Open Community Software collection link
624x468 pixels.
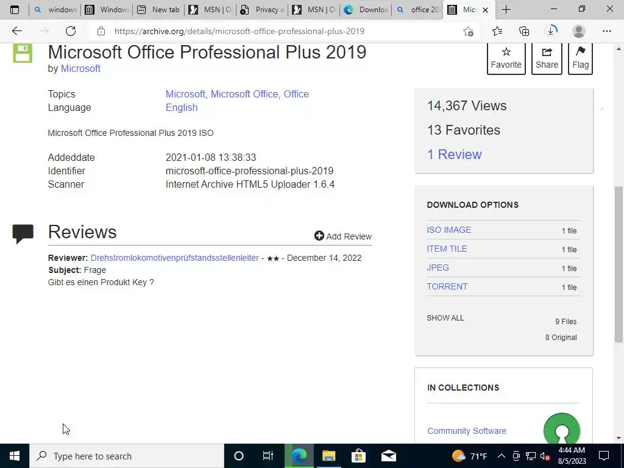coord(467,431)
